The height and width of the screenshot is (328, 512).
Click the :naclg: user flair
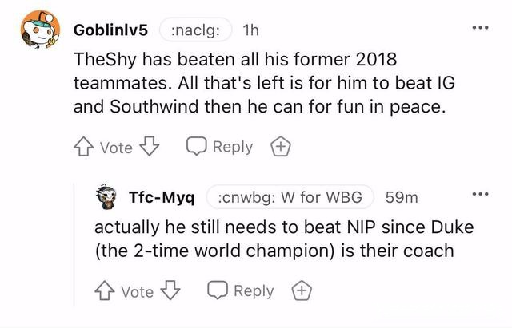tap(202, 30)
